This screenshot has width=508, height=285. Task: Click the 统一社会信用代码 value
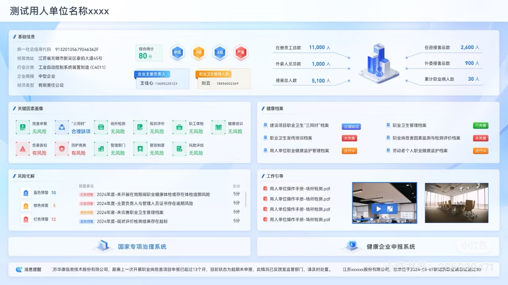(77, 49)
